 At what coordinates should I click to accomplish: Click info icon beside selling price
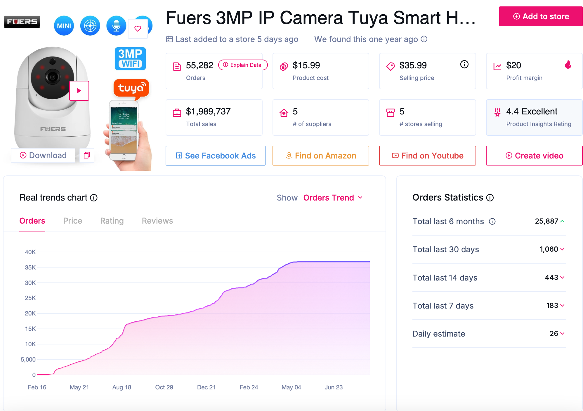coord(464,64)
